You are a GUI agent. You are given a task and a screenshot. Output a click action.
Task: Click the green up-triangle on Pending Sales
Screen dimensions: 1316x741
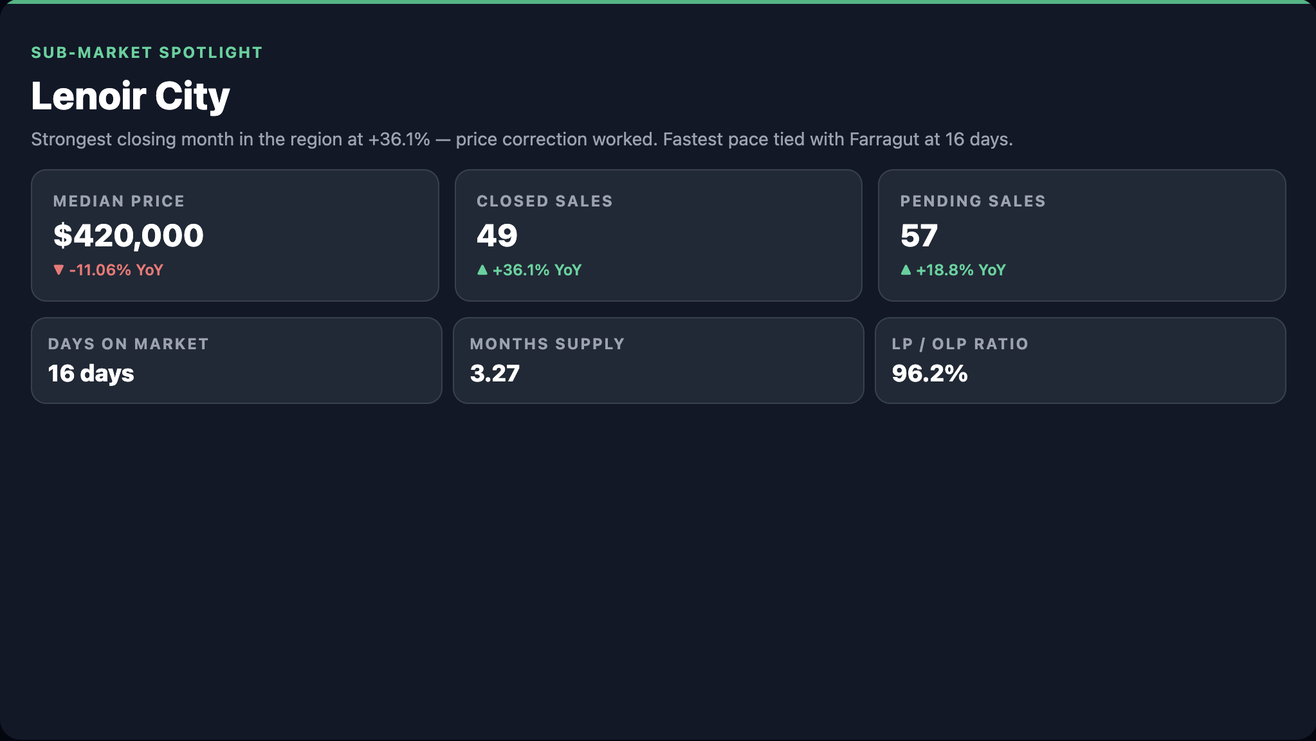pyautogui.click(x=906, y=270)
